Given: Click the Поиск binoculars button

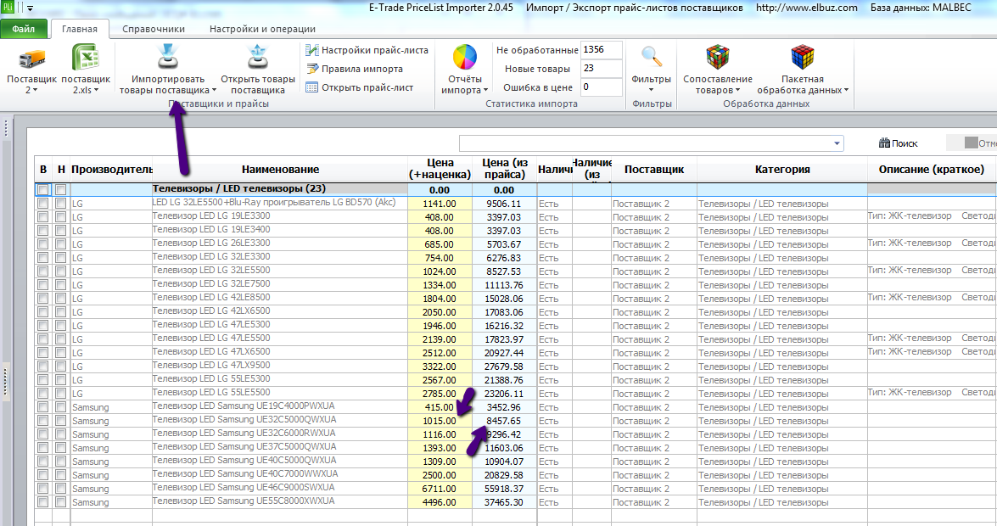Looking at the screenshot, I should (898, 143).
